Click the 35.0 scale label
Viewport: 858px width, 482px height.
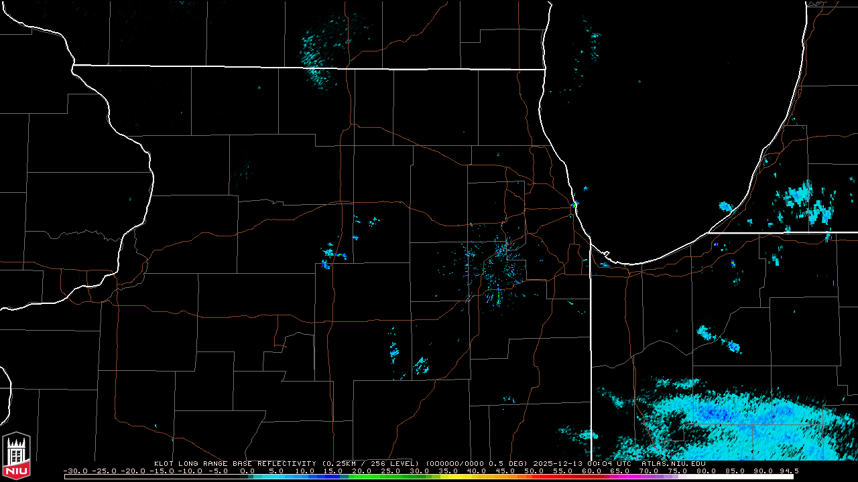pyautogui.click(x=448, y=471)
